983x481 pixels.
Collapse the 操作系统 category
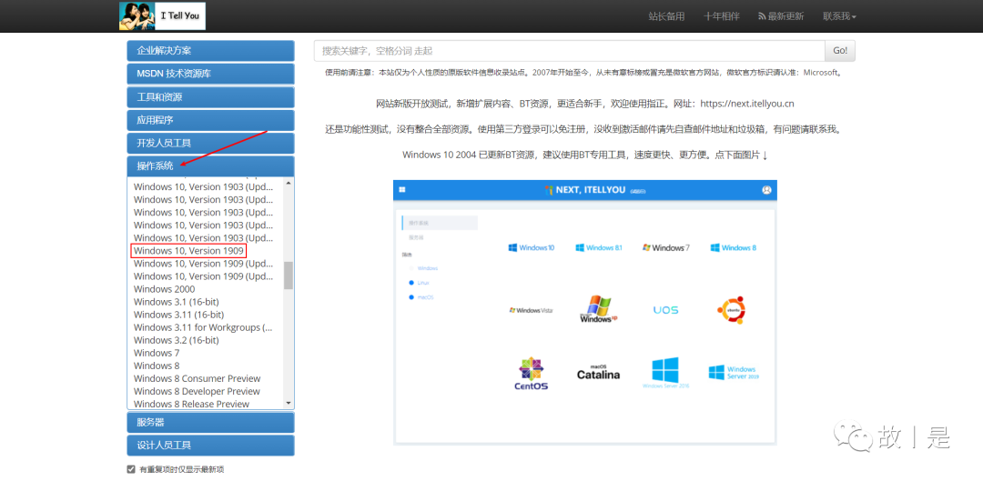pos(210,166)
